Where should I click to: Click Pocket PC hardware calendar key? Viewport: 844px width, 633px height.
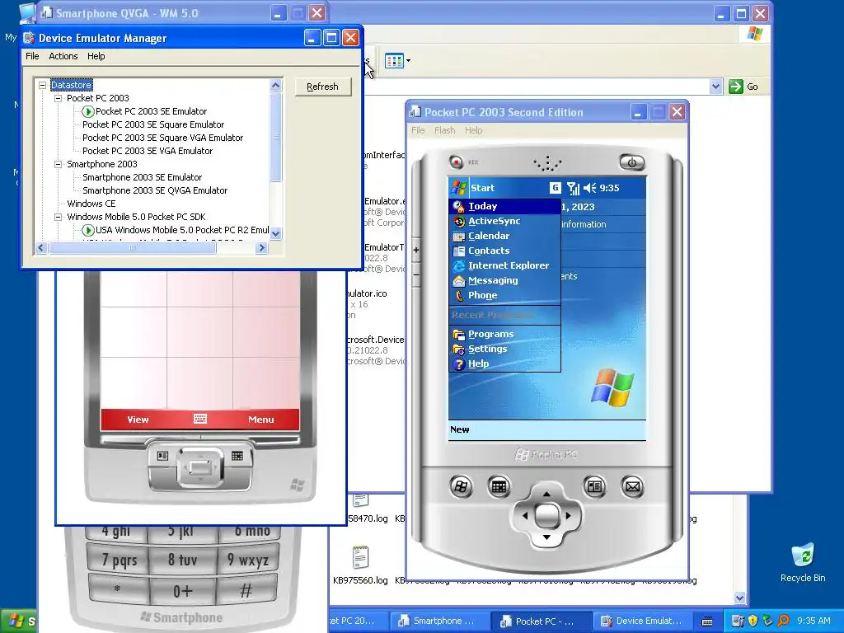tap(499, 487)
